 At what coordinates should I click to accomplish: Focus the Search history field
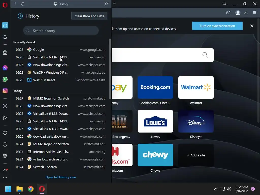tap(61, 30)
